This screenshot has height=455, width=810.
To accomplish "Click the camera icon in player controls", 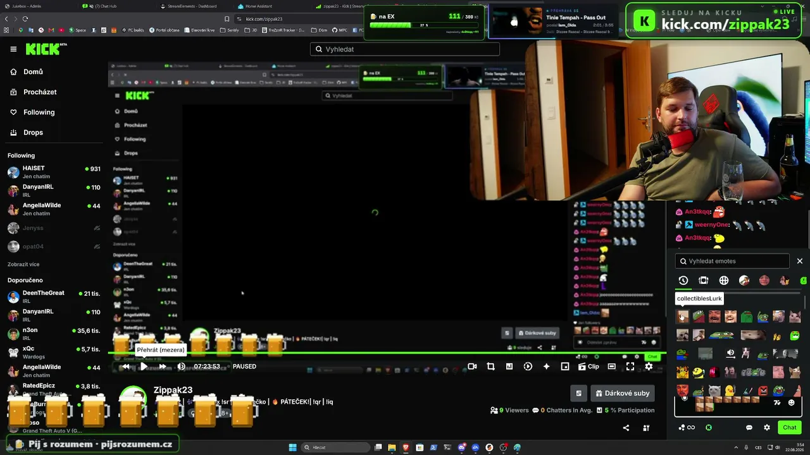I will [472, 367].
